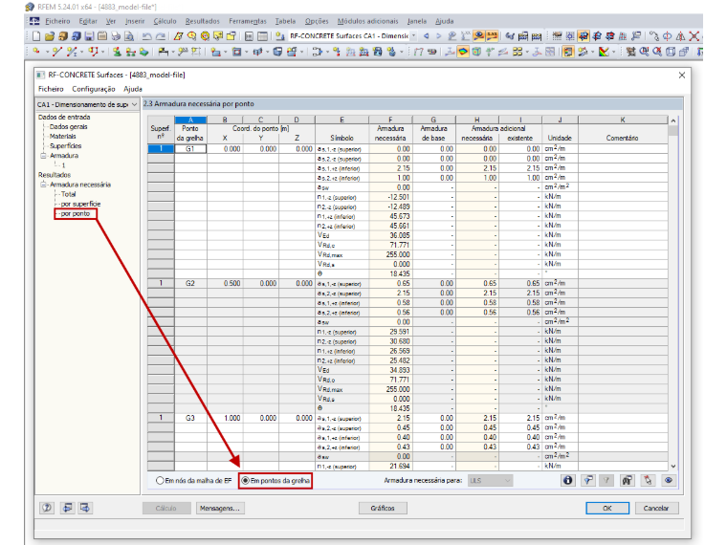Screen dimensions: 727x545
Task: Toggle show result values icon in toolbar
Action: (492, 36)
